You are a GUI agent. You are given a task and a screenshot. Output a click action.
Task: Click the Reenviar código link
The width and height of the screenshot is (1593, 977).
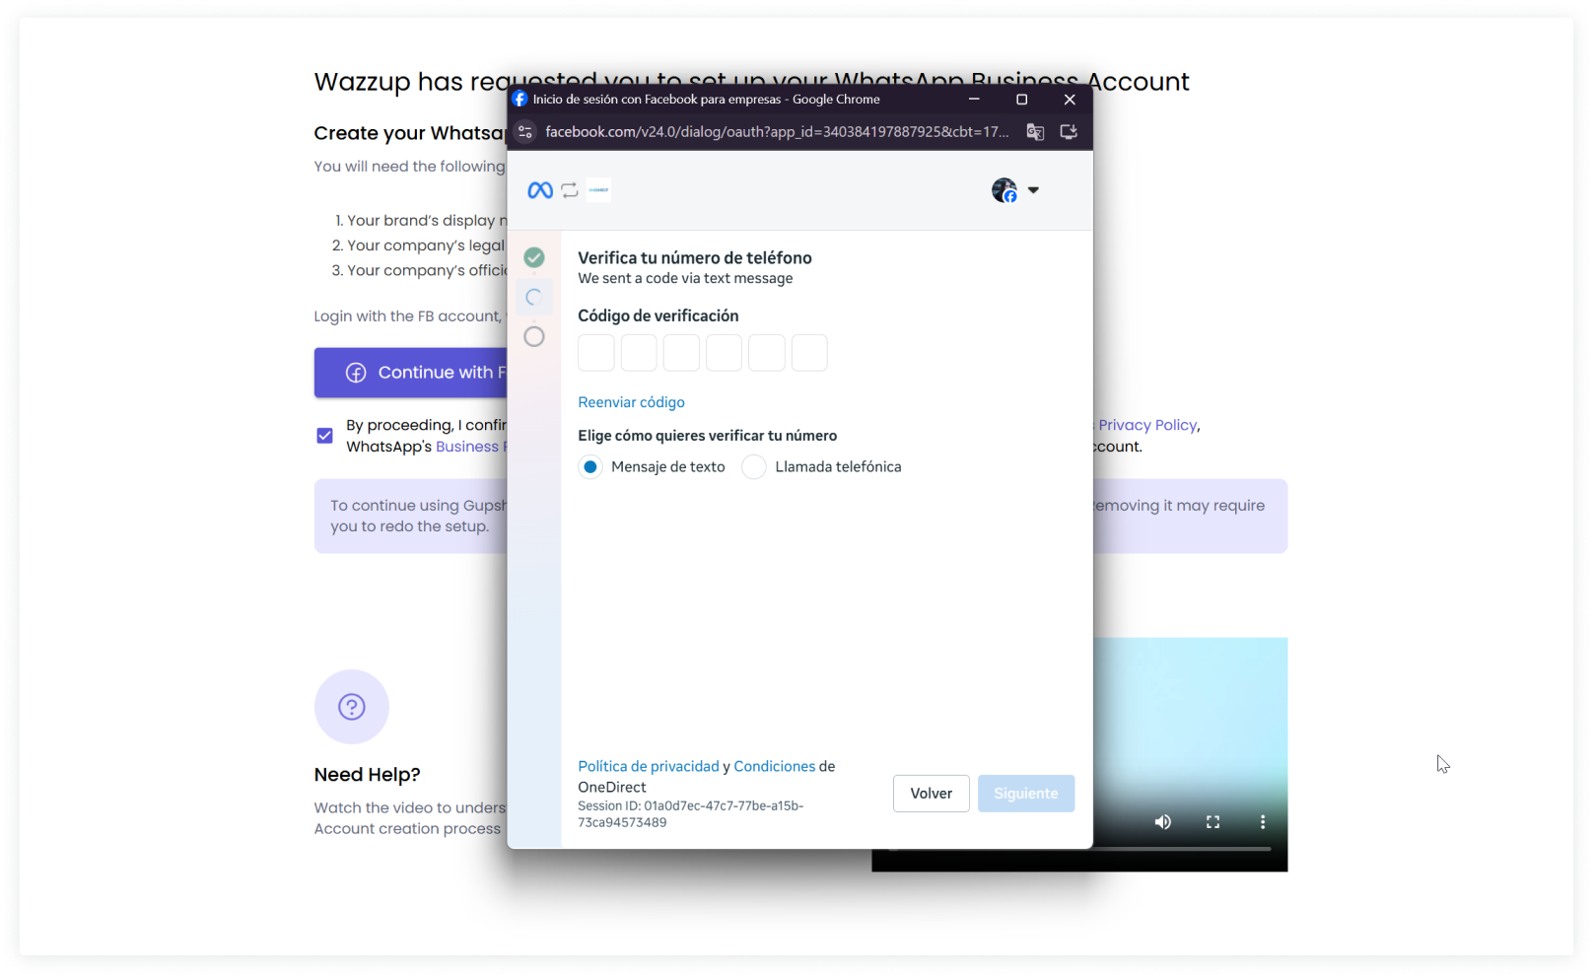[631, 402]
